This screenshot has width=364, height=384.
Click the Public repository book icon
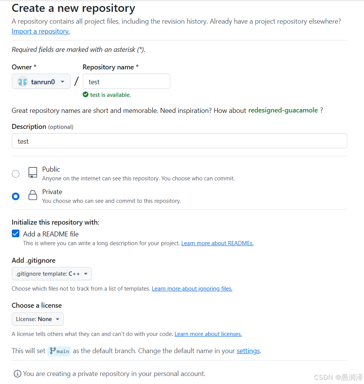(33, 173)
